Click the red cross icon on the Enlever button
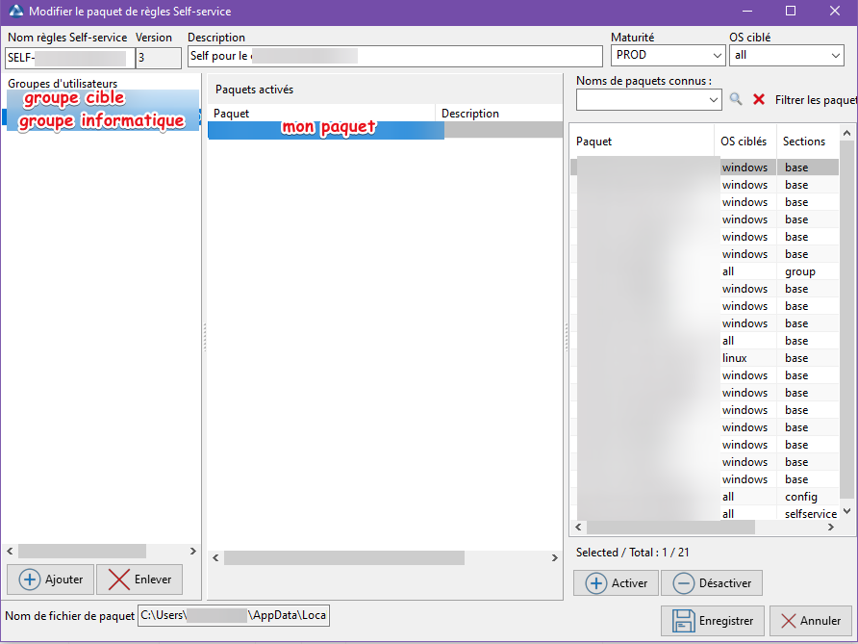The image size is (858, 644). 117,580
